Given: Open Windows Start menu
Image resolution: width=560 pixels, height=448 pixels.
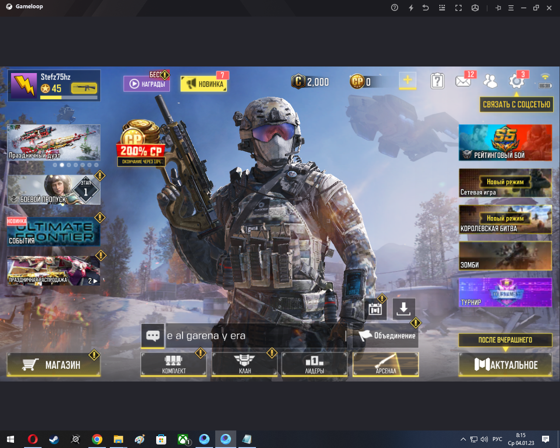Looking at the screenshot, I should (x=10, y=439).
